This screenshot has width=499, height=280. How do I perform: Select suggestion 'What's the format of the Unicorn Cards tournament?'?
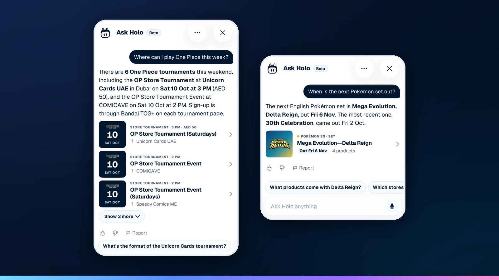coord(164,246)
